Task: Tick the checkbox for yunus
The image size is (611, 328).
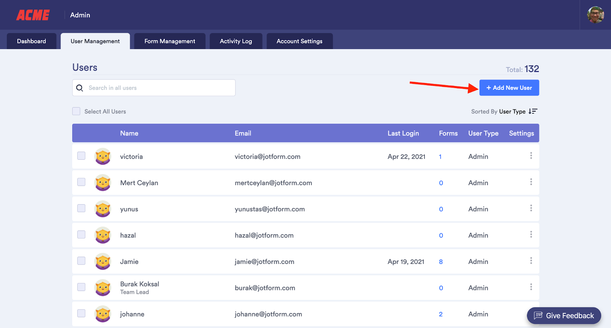Action: click(81, 208)
